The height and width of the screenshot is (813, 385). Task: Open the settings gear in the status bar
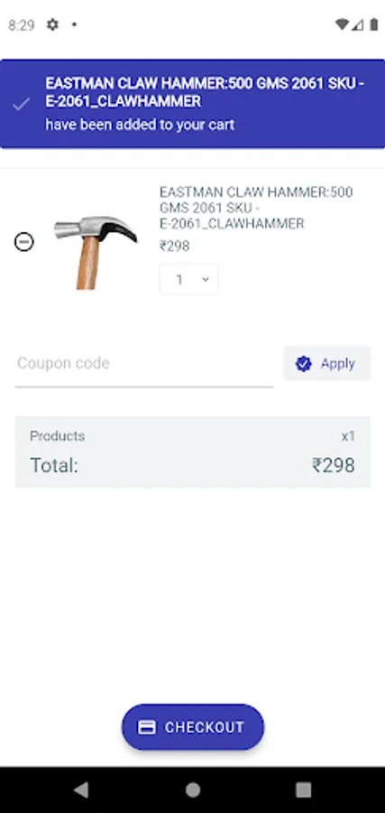(52, 24)
